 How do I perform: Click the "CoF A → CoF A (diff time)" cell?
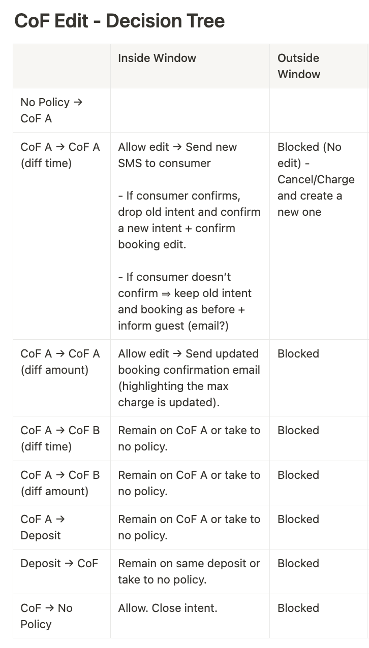tap(60, 155)
